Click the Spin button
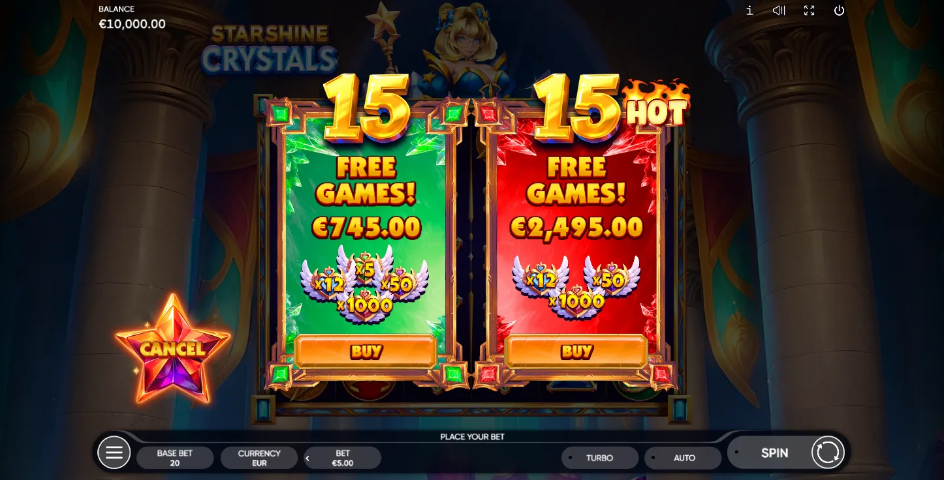944x480 pixels. tap(774, 453)
